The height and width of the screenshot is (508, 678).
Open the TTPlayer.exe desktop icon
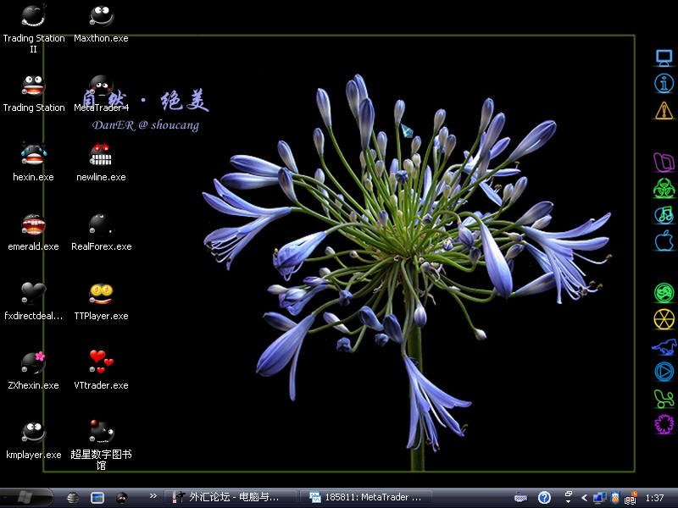pyautogui.click(x=101, y=295)
